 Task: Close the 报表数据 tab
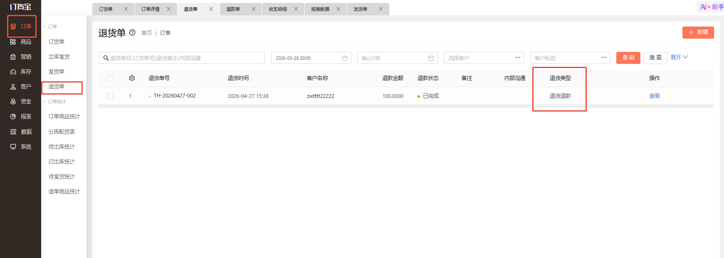pos(338,9)
